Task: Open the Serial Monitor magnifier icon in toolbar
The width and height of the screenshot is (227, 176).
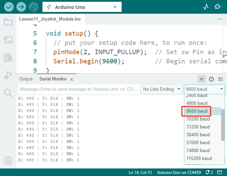Action: click(x=218, y=7)
